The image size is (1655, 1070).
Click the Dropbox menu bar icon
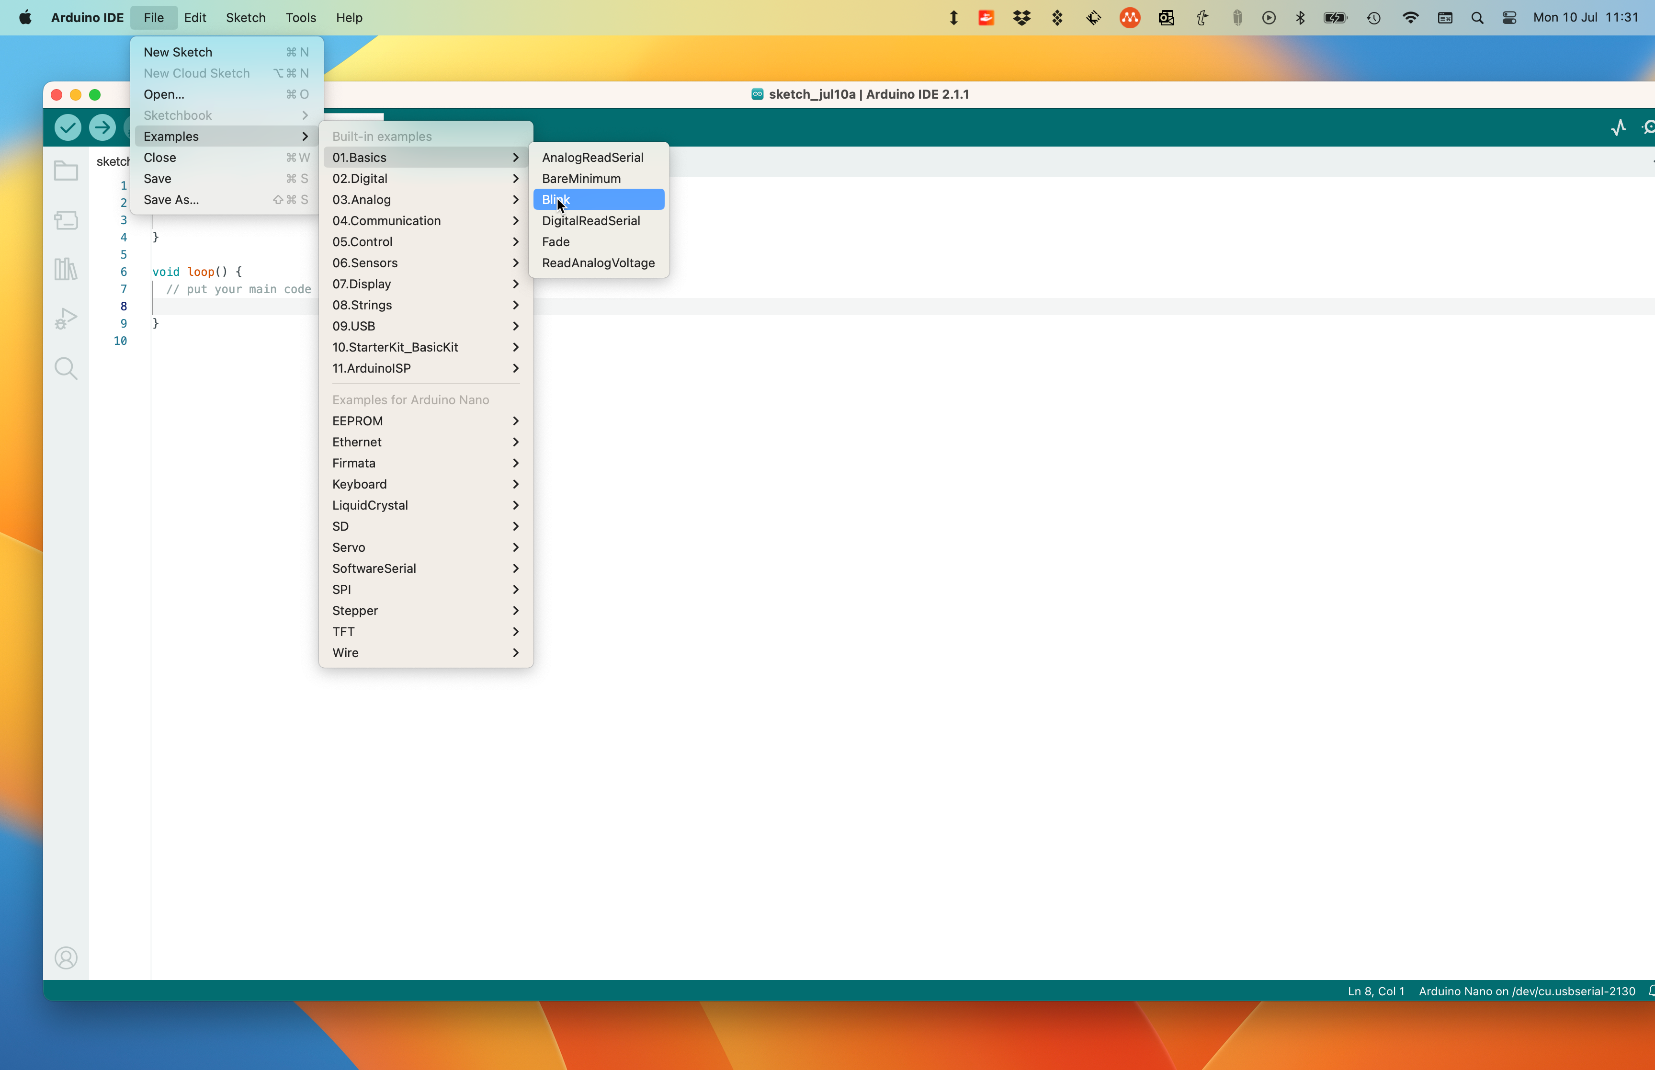1021,17
